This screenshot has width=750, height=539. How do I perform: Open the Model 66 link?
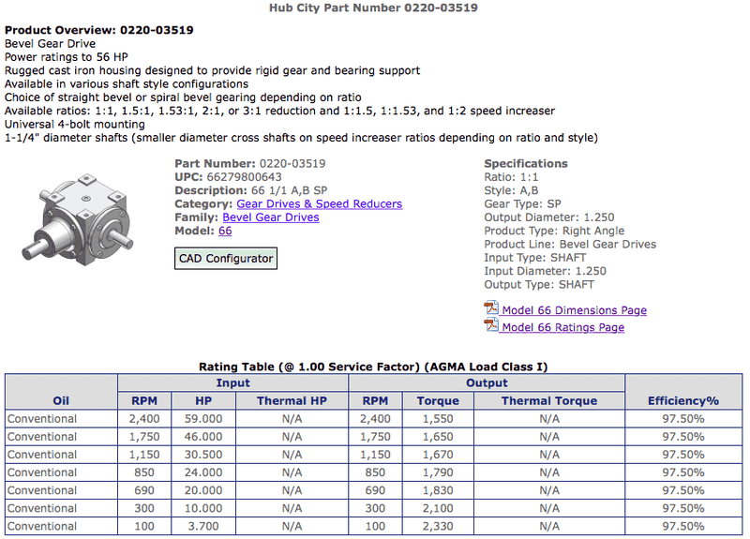pos(225,231)
